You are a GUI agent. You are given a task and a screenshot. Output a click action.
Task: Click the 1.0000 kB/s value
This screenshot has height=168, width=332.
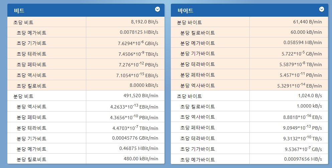(309, 106)
